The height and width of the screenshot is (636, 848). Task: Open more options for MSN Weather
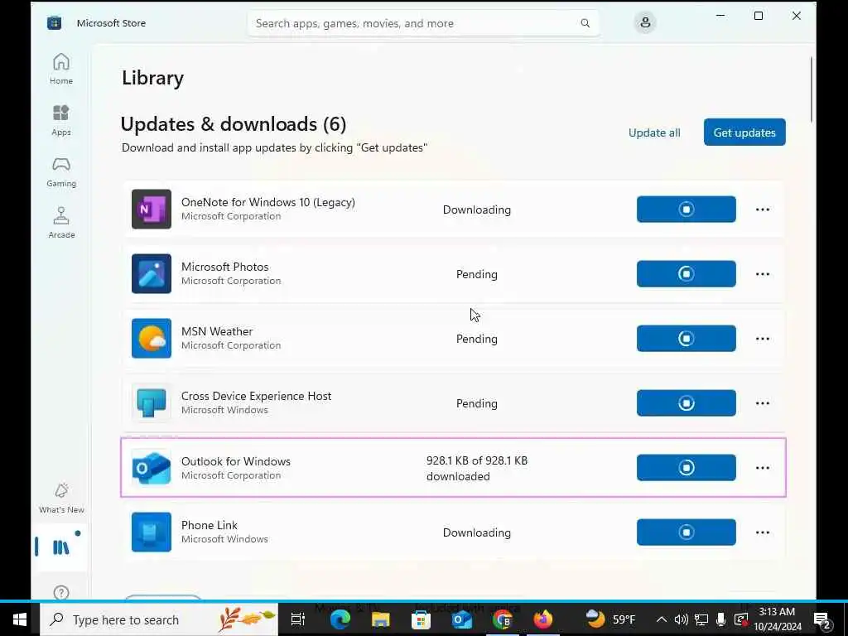coord(763,339)
